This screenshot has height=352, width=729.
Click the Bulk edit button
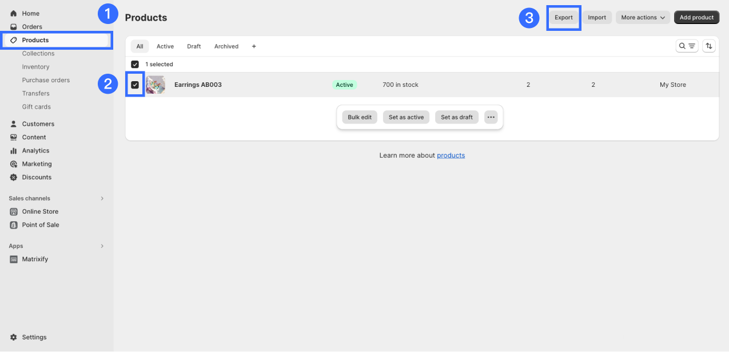pos(360,117)
